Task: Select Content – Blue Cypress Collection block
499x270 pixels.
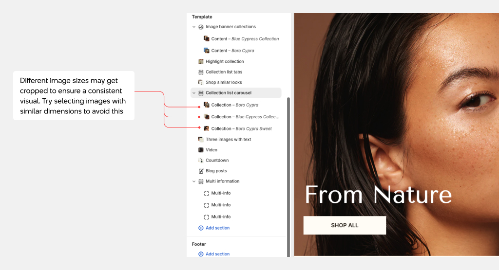Action: (x=245, y=39)
